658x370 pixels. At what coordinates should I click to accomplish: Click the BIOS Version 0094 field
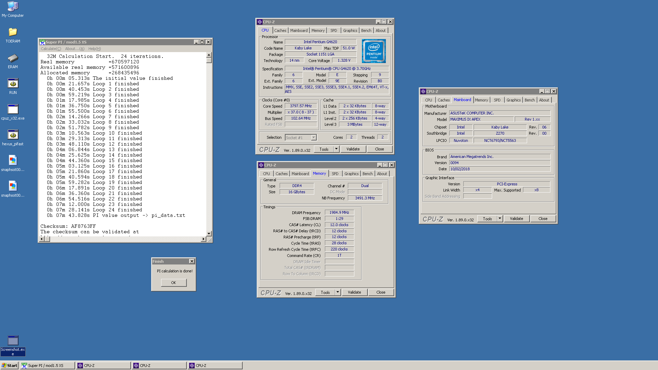click(x=500, y=163)
